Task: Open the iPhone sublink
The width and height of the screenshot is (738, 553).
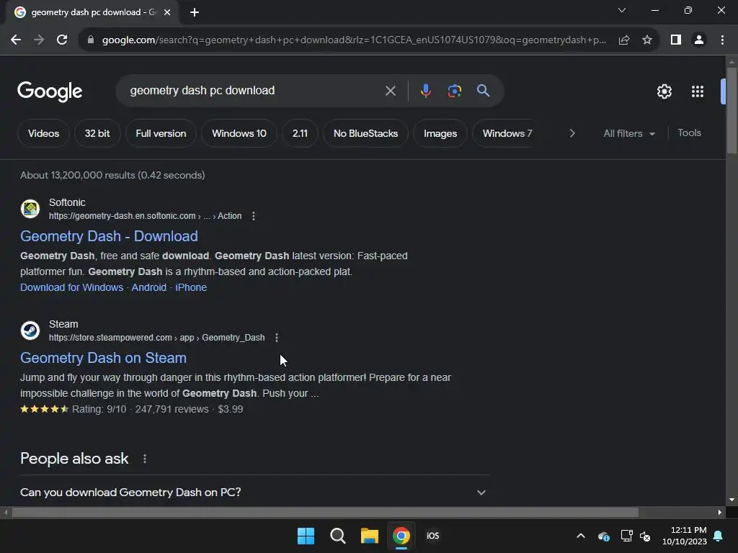Action: tap(190, 287)
